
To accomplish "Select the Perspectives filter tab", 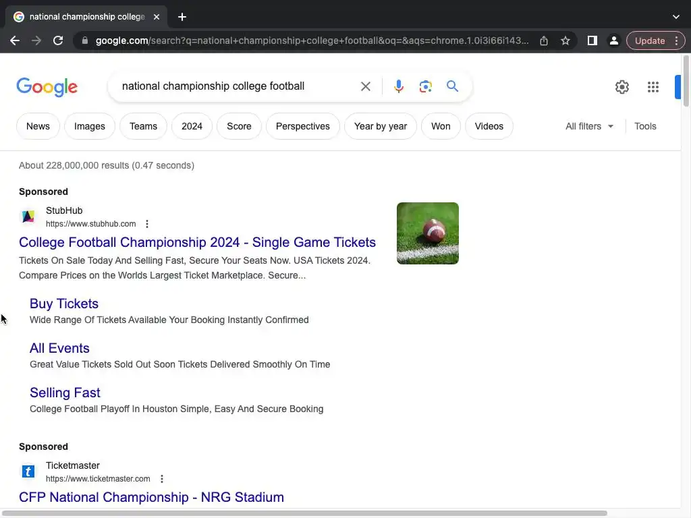I will click(303, 126).
